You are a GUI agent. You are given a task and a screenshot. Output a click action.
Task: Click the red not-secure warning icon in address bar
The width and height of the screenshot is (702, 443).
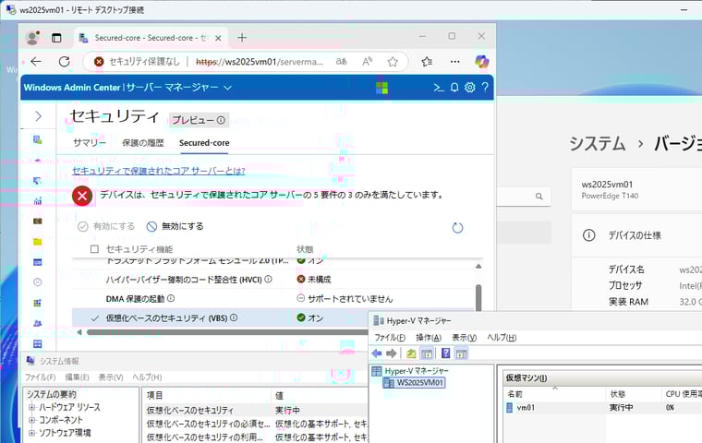[x=99, y=62]
